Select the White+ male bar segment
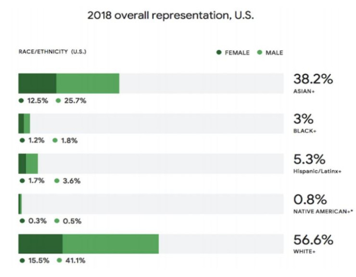The image size is (356, 277). tap(110, 244)
